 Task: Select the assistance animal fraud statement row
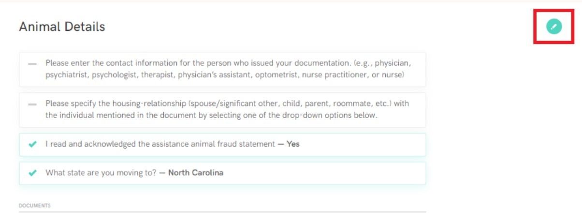point(222,145)
